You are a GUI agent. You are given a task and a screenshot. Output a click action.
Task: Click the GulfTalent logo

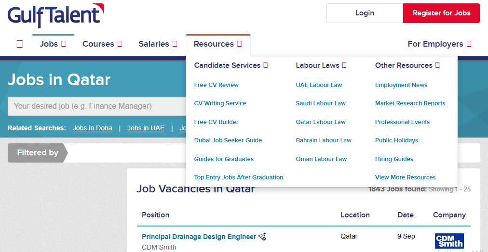click(x=56, y=15)
